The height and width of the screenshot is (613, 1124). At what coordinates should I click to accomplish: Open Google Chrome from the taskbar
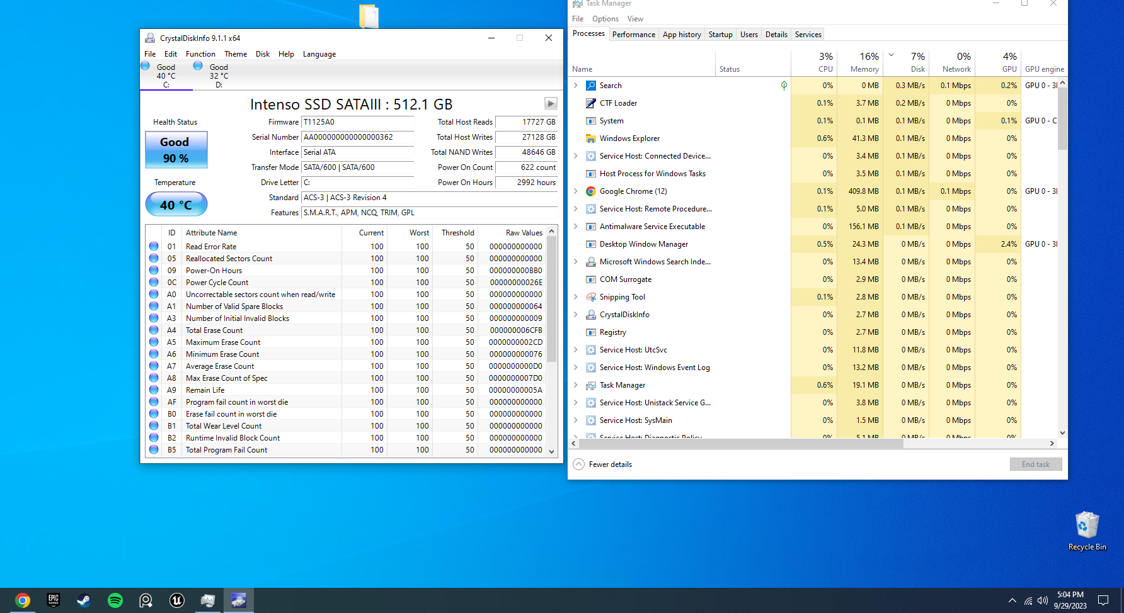pos(23,600)
